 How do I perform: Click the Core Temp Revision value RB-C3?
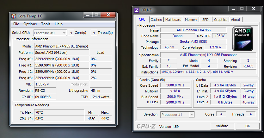[x=45, y=91]
